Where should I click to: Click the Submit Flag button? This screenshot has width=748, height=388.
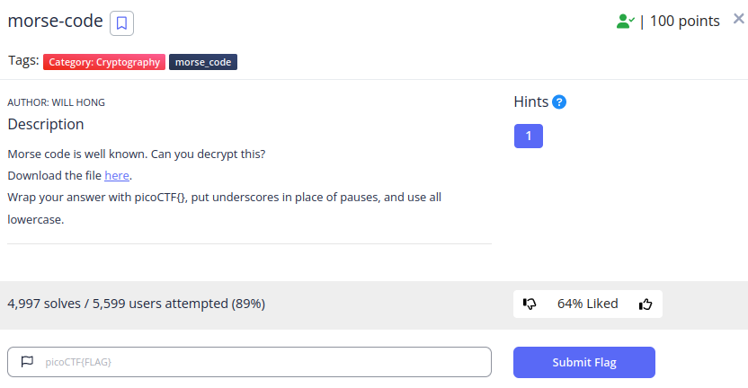584,362
